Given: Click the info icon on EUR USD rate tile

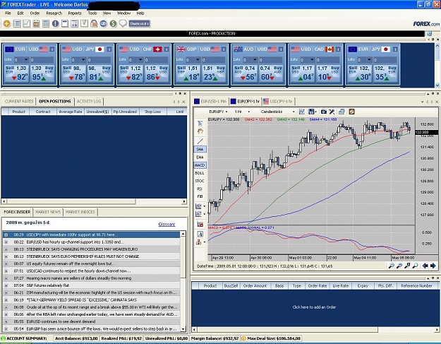Looking at the screenshot, I should click(52, 49).
